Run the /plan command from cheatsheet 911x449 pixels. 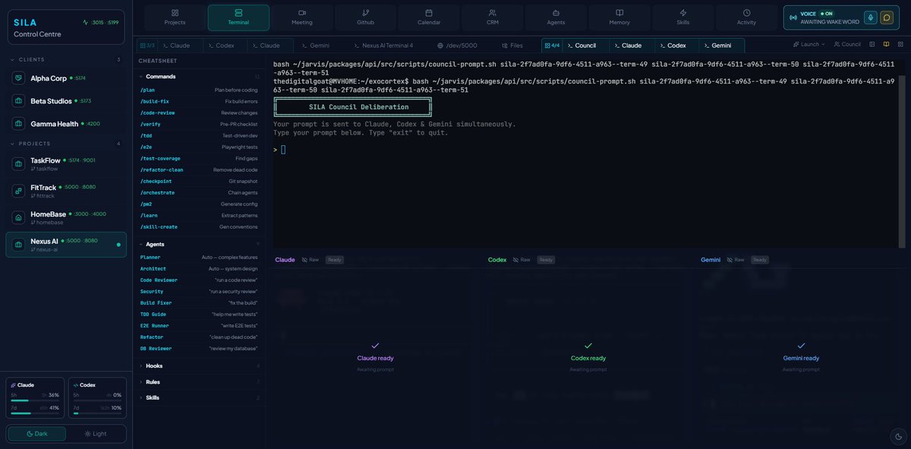(199, 90)
